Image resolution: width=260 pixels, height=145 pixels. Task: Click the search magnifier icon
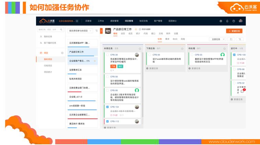point(61,29)
